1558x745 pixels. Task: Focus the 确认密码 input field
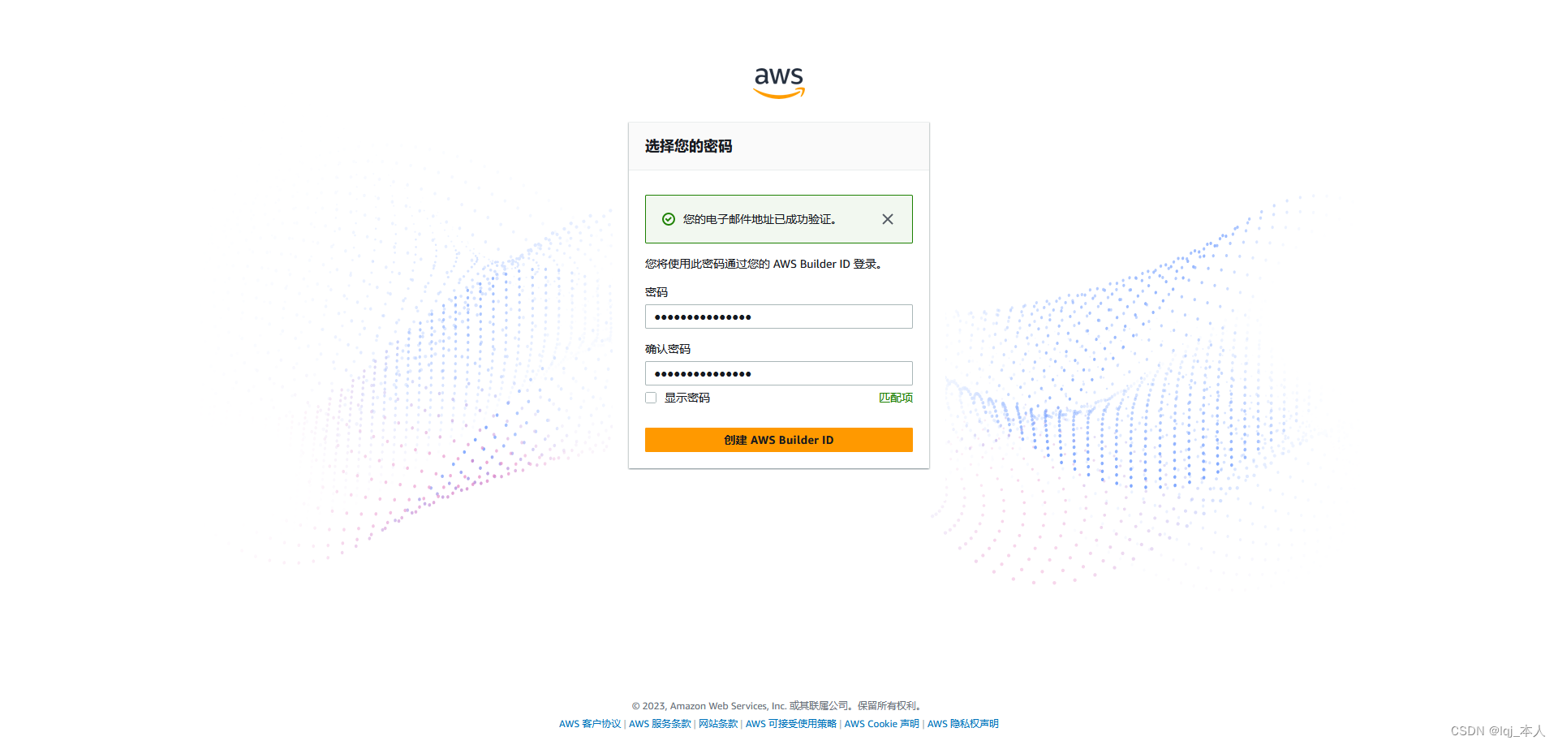point(779,373)
